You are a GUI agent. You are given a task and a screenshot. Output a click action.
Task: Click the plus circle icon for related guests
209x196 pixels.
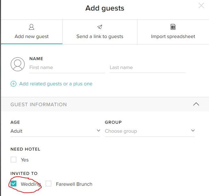13,84
